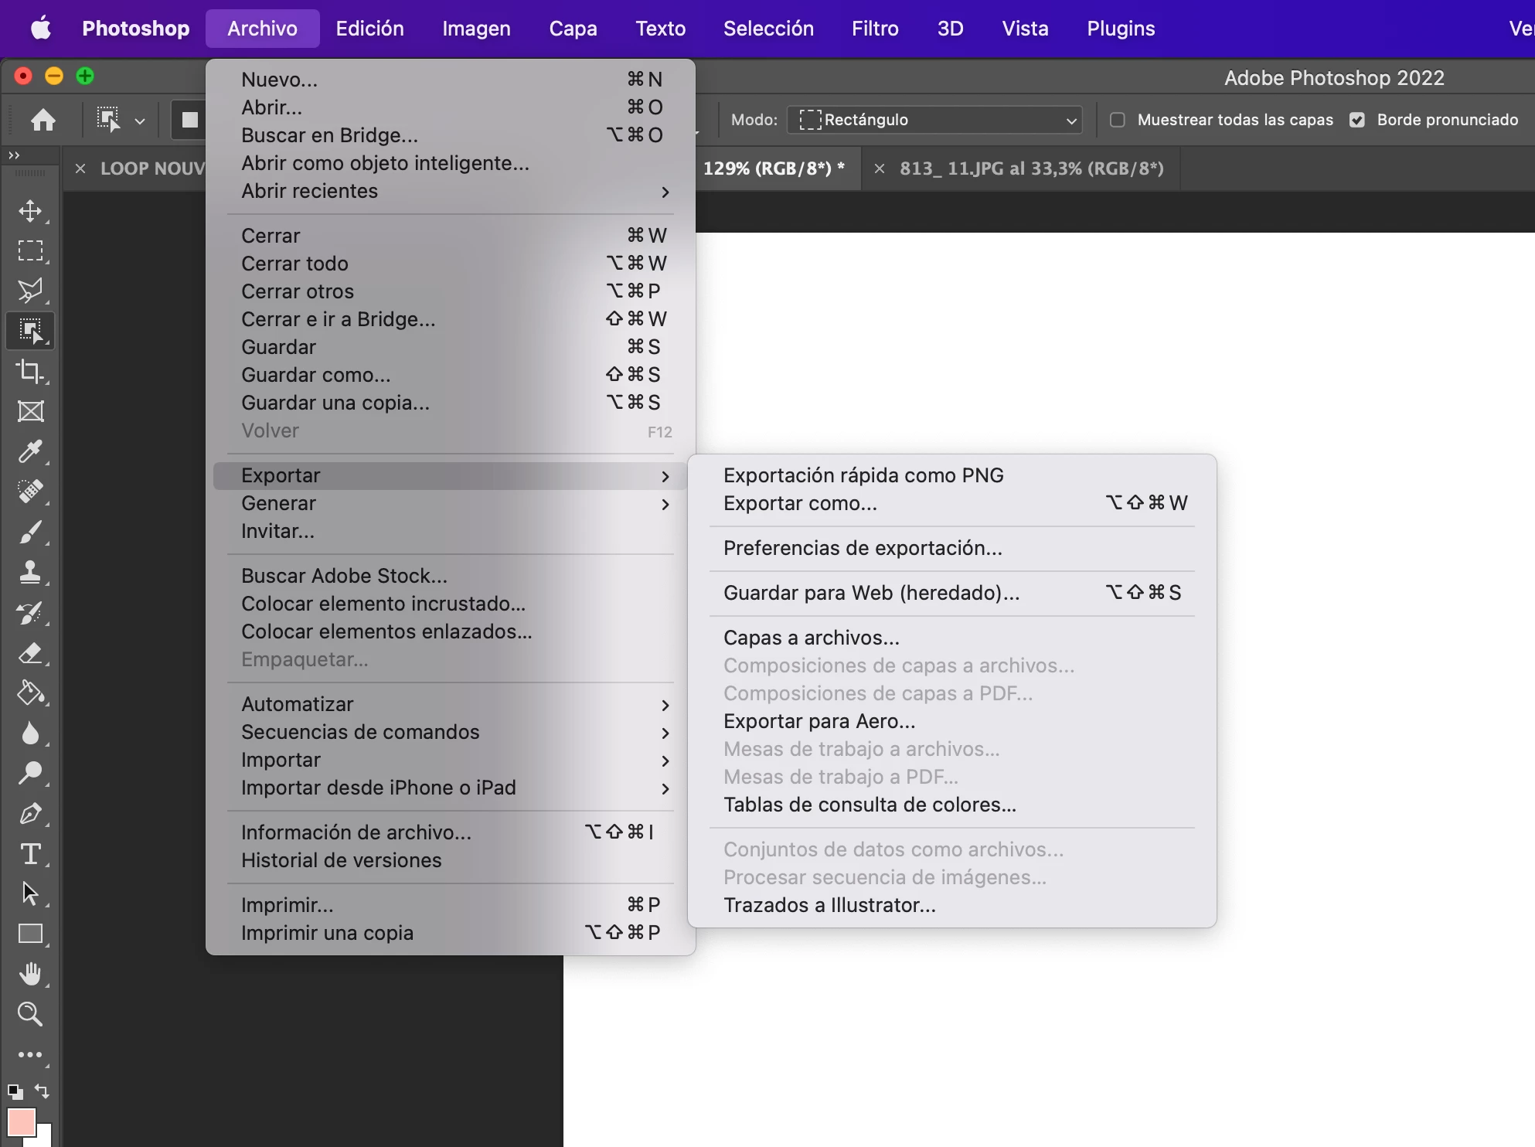Screen dimensions: 1535x1147
Task: Open the Modo Rectángulo dropdown
Action: pos(934,120)
